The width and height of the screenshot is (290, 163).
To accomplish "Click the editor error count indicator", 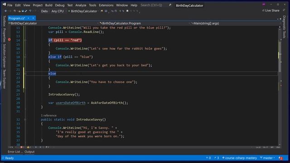I will click(22, 147).
